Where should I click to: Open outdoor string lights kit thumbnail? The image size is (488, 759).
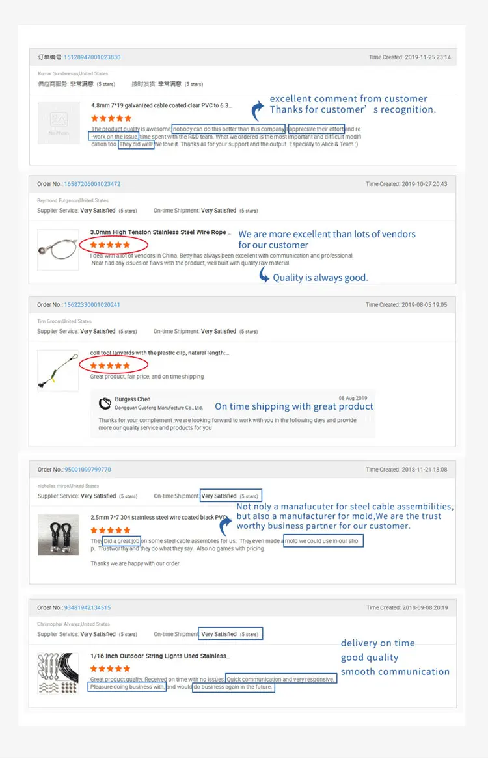59,673
